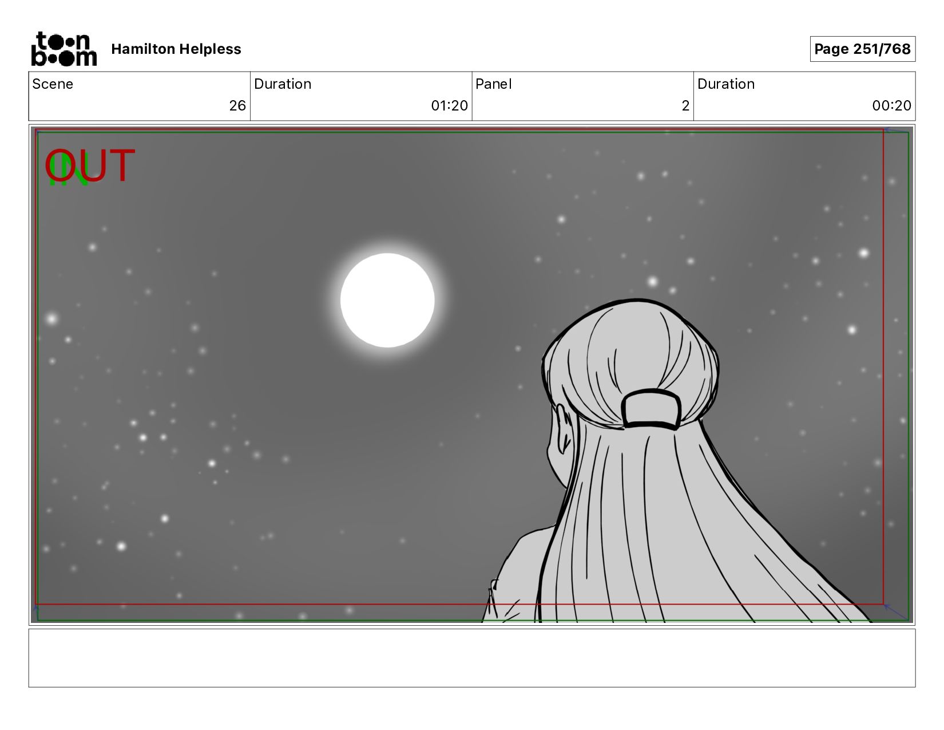Select the Panel number 2 cell
The height and width of the screenshot is (730, 944).
[x=582, y=96]
